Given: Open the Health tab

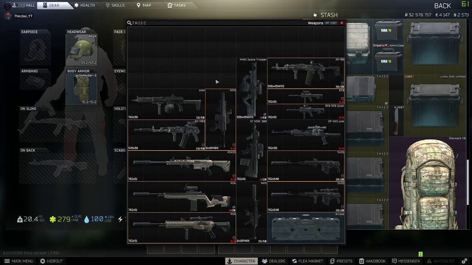Looking at the screenshot, I should 84,5.
